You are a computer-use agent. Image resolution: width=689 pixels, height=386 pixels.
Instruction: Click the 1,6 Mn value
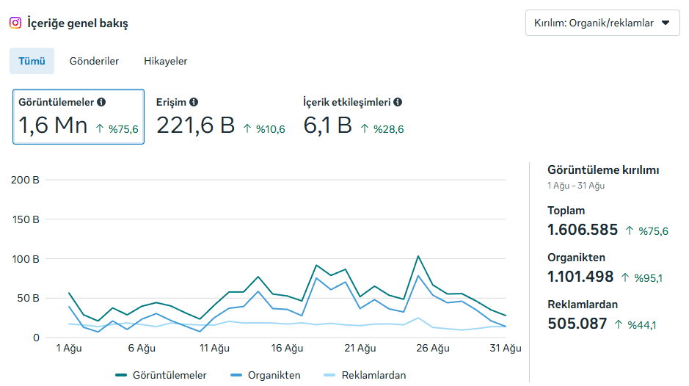[x=53, y=125]
